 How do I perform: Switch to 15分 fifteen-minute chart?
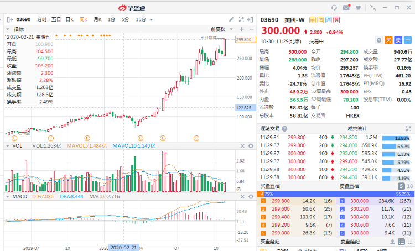tap(141, 19)
